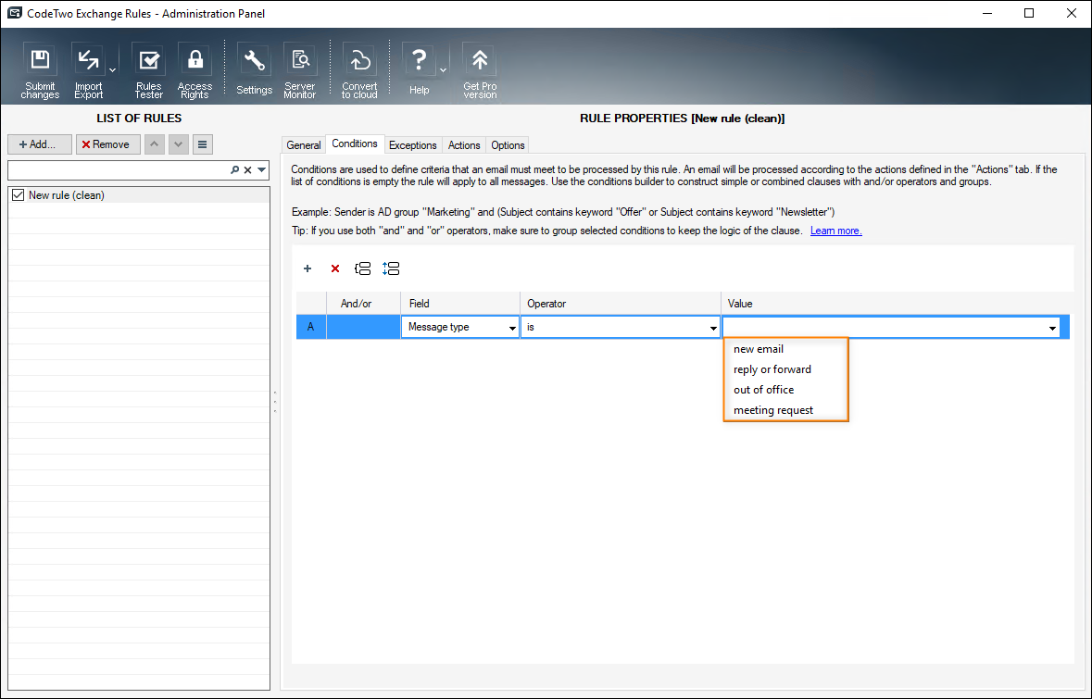Click the And/or column header
This screenshot has width=1092, height=699.
click(363, 304)
